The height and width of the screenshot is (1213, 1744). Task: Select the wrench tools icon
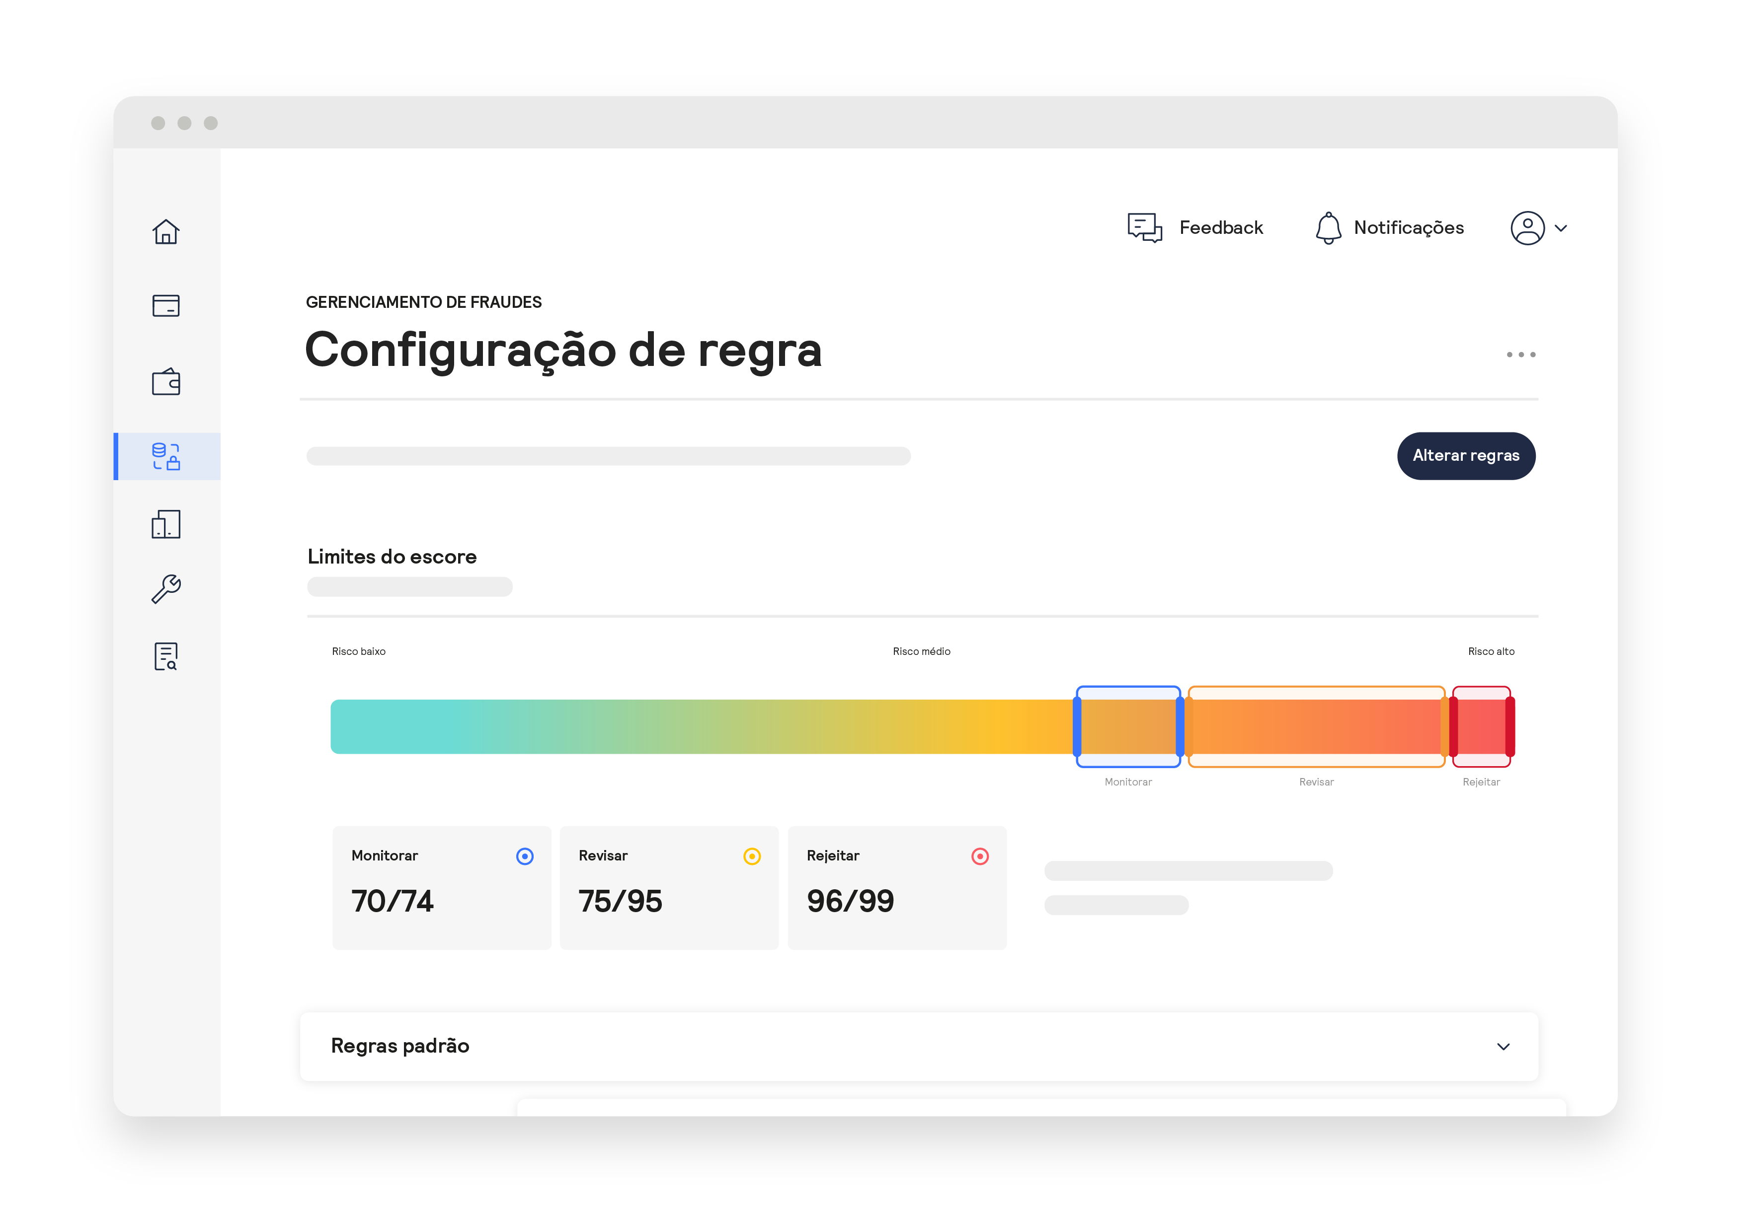(167, 588)
